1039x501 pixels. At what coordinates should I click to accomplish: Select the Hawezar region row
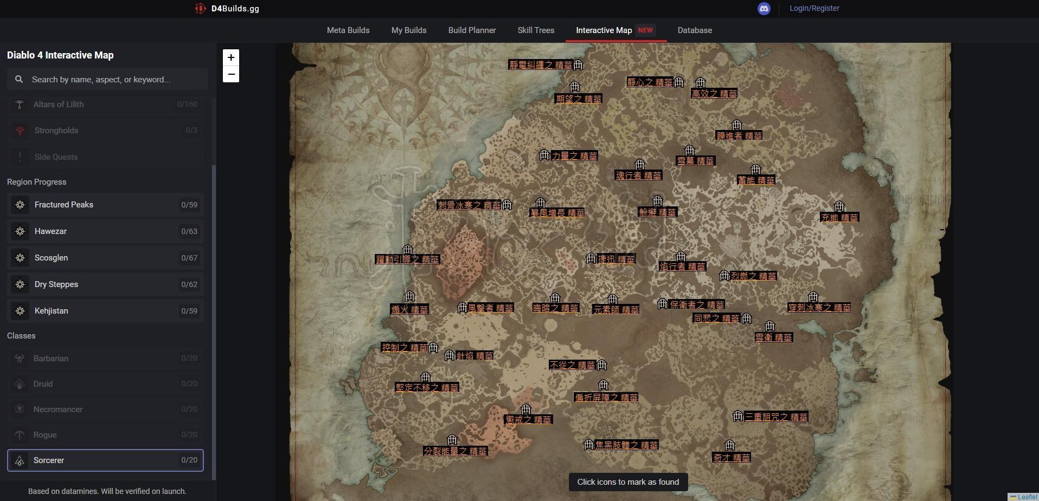click(105, 231)
